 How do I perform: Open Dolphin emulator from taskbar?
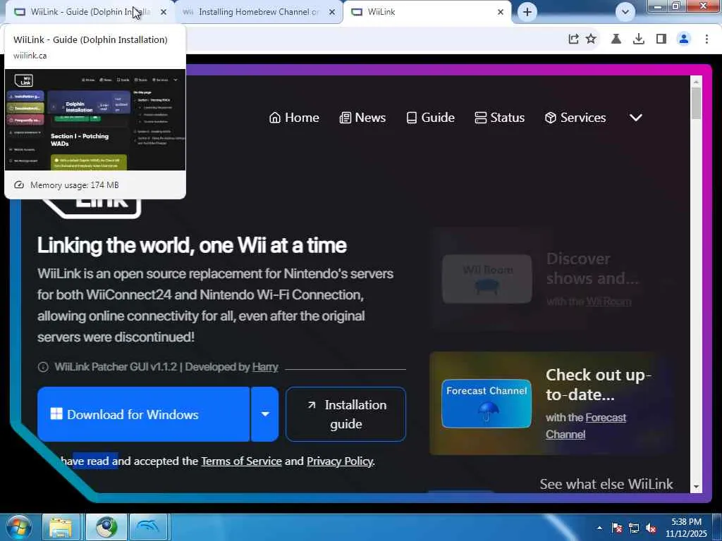coord(148,527)
